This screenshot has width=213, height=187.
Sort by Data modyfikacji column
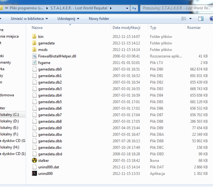[126, 28]
